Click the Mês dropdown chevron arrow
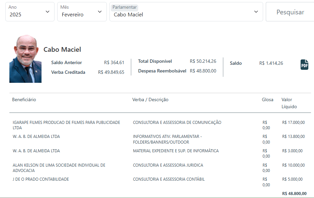Image resolution: width=314 pixels, height=198 pixels. point(99,12)
